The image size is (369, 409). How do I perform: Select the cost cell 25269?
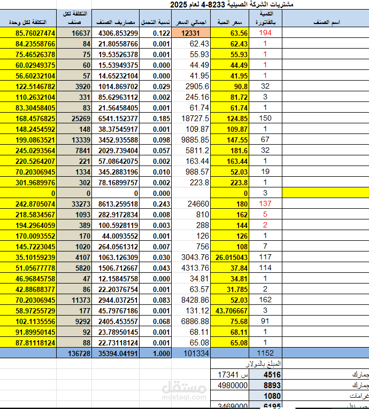coord(74,119)
